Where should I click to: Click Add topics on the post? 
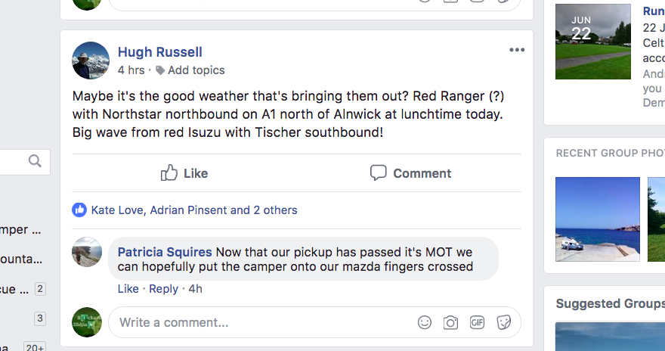pos(196,70)
